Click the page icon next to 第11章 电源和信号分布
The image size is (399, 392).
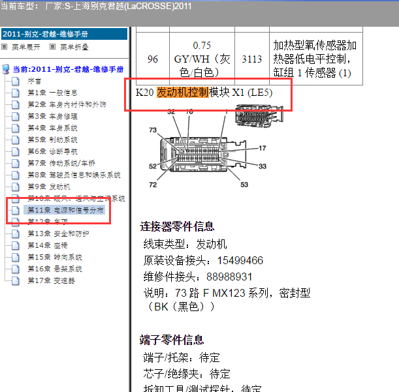16,210
